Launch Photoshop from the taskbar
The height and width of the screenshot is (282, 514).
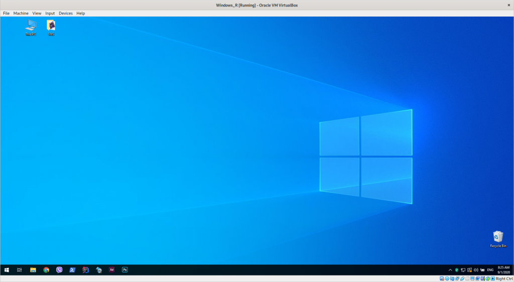coord(125,270)
